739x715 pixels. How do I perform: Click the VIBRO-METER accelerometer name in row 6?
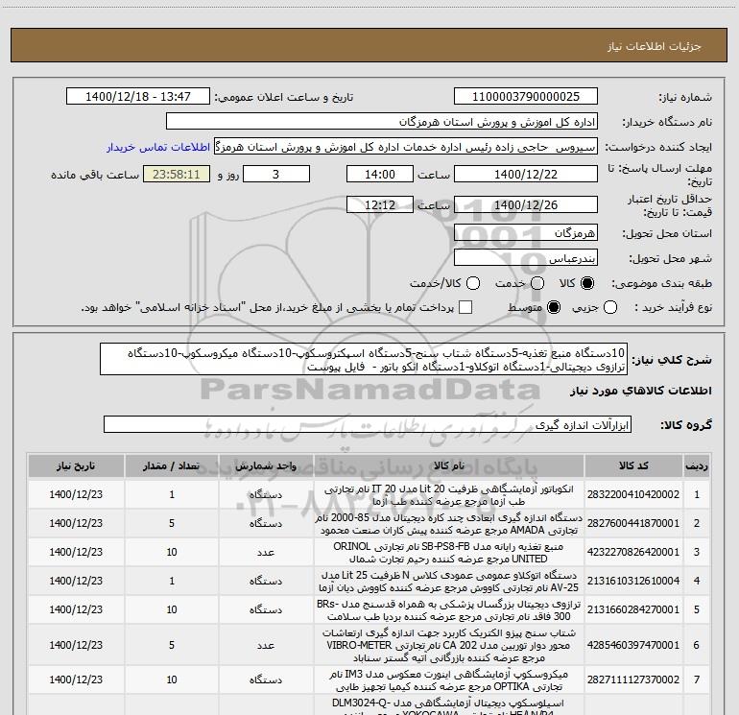[449, 645]
